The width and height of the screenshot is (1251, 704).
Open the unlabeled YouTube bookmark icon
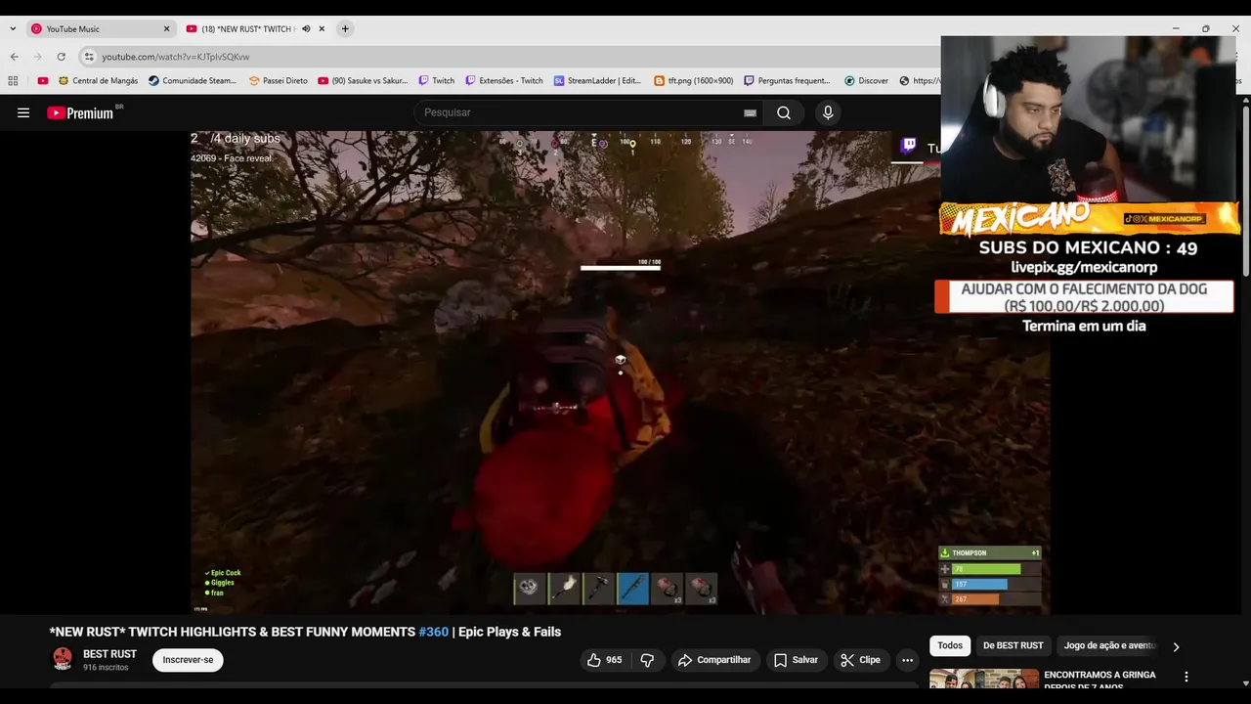(42, 81)
